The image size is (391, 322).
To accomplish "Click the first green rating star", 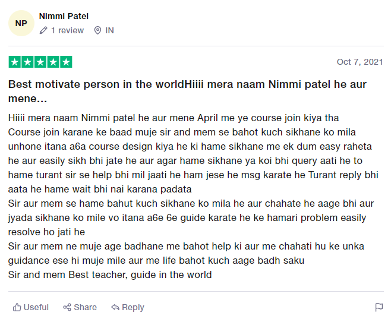I will click(14, 62).
